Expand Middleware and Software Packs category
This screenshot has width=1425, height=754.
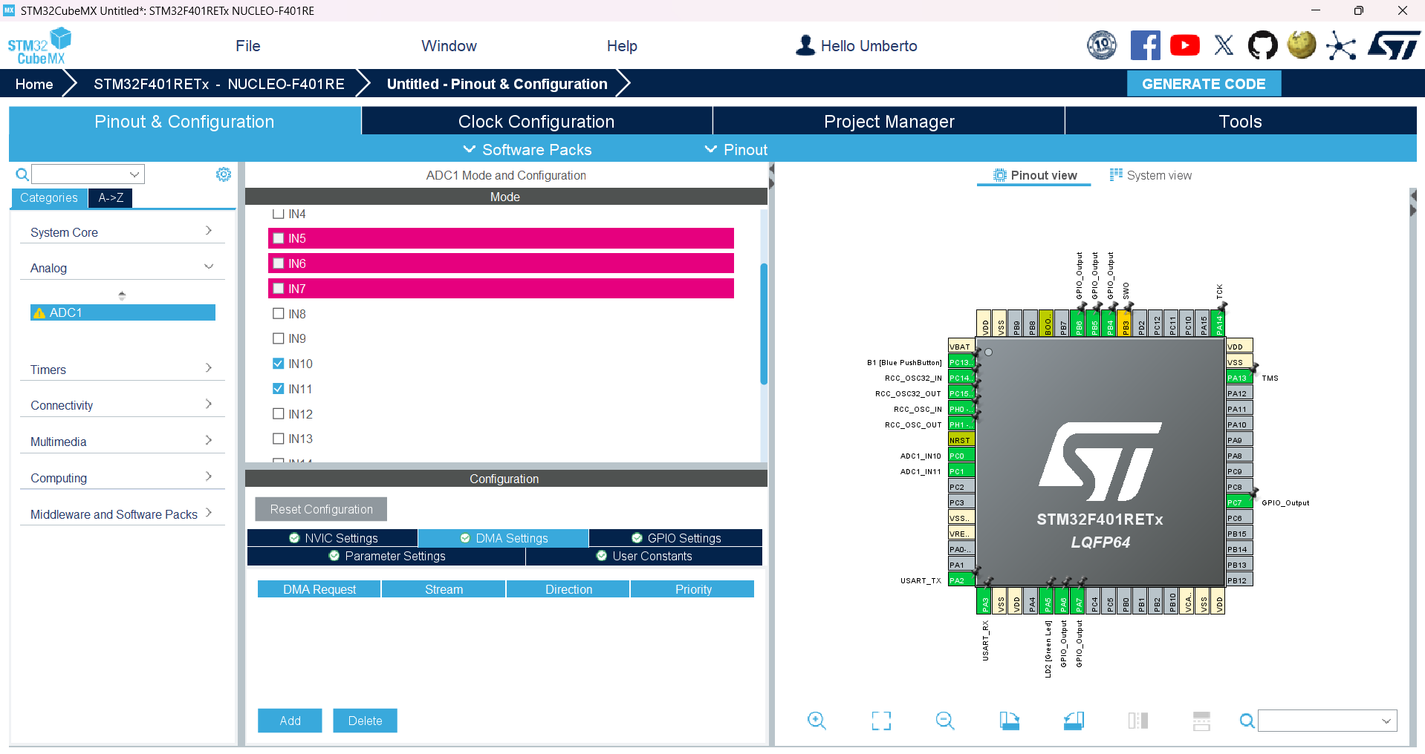[122, 514]
